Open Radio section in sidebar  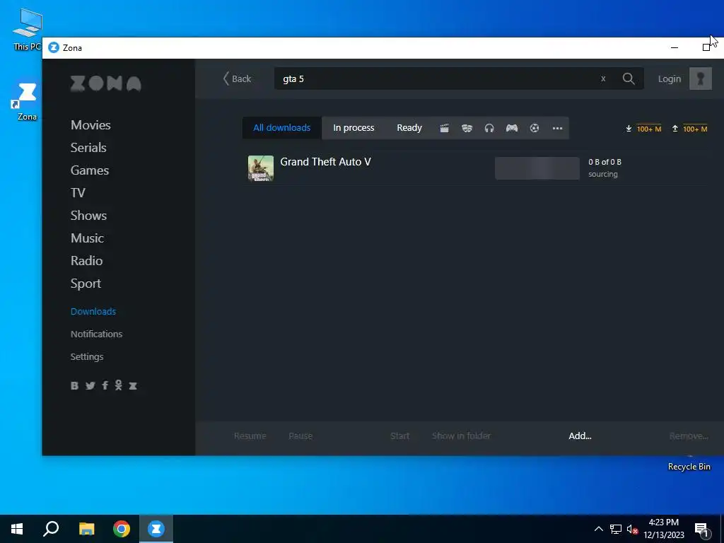(x=86, y=261)
